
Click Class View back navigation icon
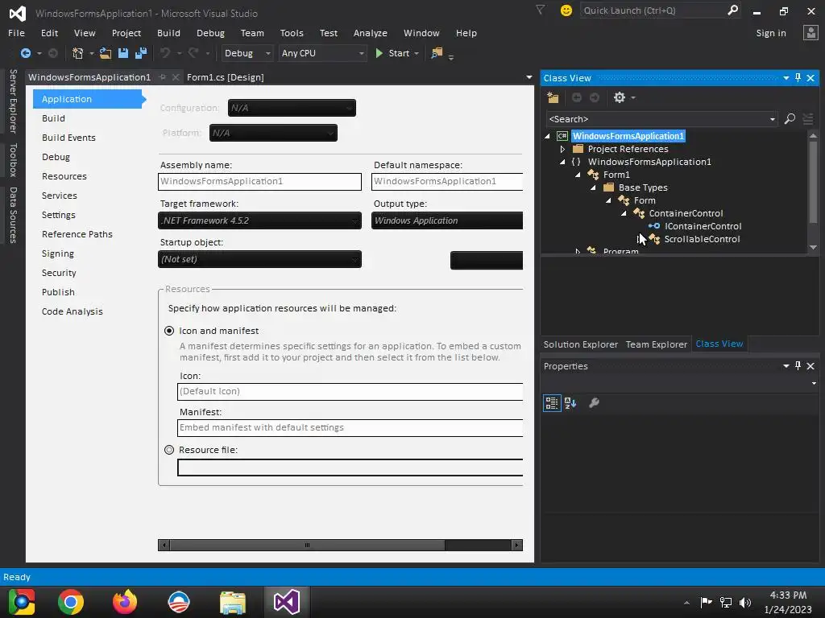(x=577, y=97)
